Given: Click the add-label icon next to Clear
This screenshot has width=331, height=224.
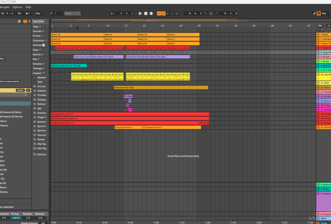Looking at the screenshot, I should [x=28, y=90].
